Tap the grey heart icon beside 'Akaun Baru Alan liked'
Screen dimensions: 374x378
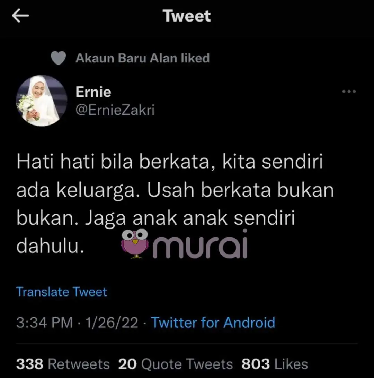point(58,58)
